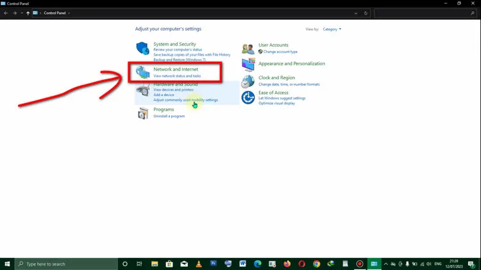Viewport: 481px width, 270px height.
Task: Launch Photoshop from the taskbar
Action: coord(214,264)
